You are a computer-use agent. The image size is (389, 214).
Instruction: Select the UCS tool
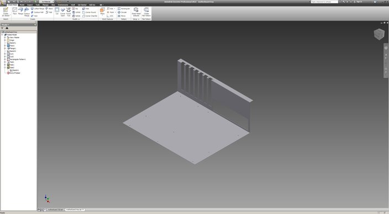[x=110, y=16]
